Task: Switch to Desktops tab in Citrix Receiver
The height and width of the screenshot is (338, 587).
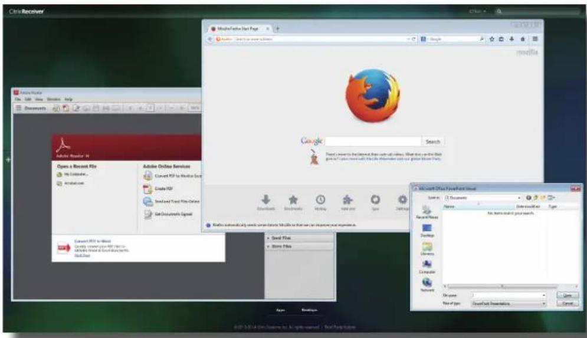Action: click(x=309, y=310)
